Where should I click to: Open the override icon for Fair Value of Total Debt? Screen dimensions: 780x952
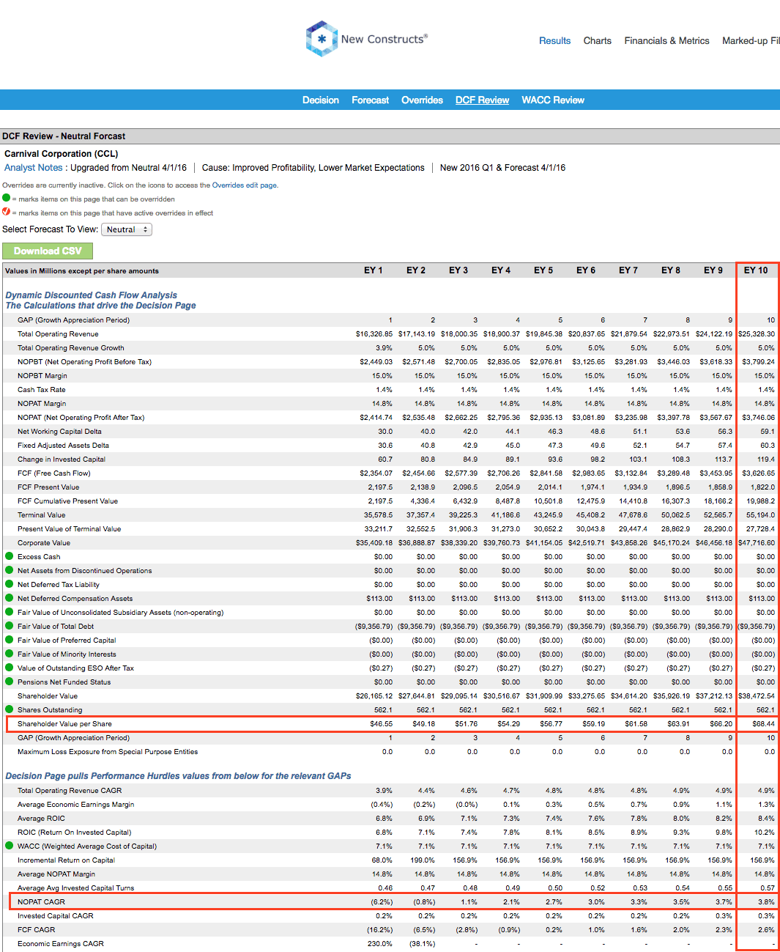(x=10, y=626)
